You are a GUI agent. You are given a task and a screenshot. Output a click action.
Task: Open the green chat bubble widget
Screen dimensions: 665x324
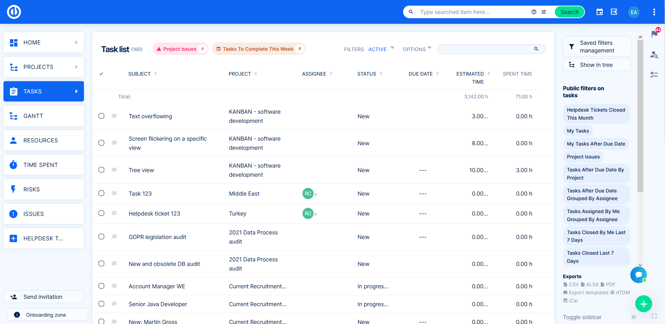tap(638, 275)
